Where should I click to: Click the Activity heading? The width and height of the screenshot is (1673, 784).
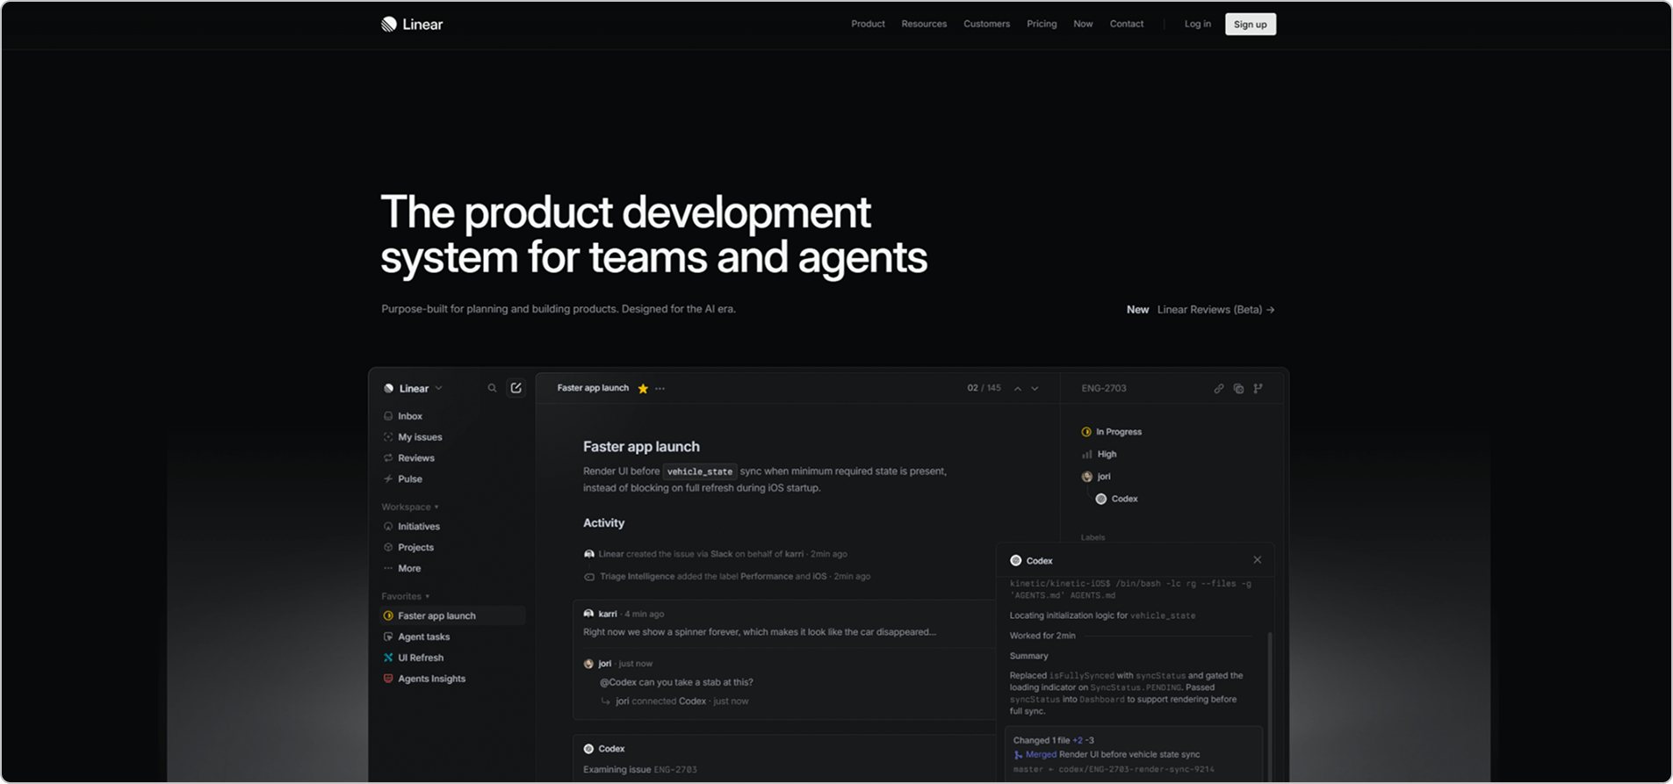tap(603, 523)
